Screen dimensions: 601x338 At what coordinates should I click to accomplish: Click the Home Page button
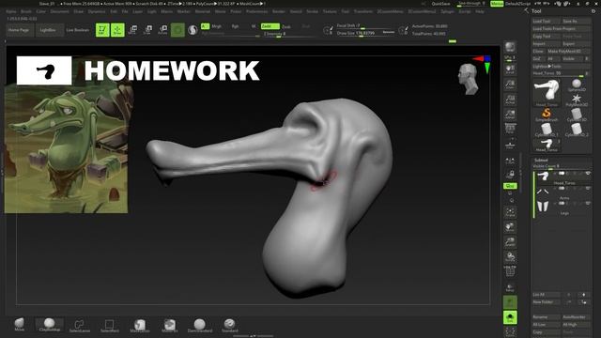(19, 30)
